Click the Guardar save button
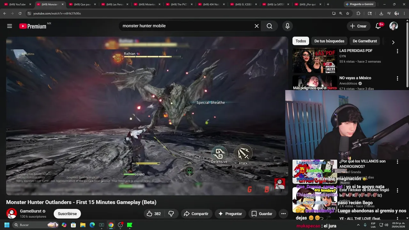Screen dimensions: 409x230 point(262,214)
